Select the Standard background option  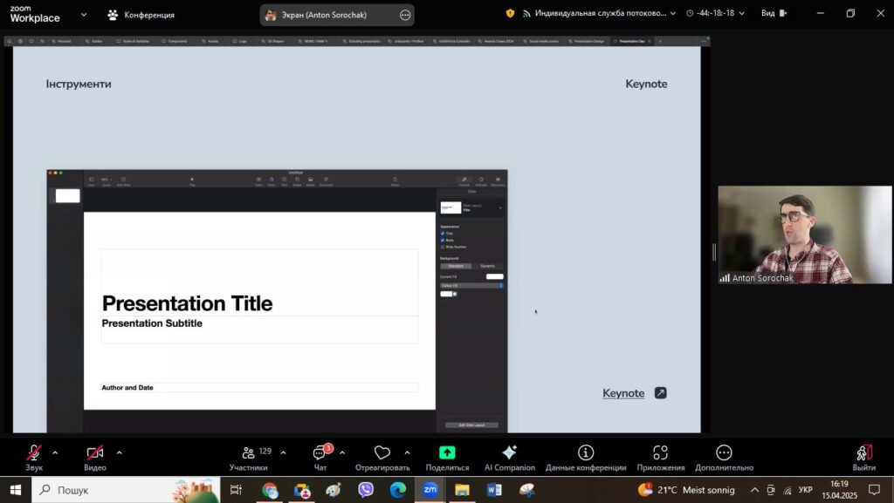click(456, 266)
